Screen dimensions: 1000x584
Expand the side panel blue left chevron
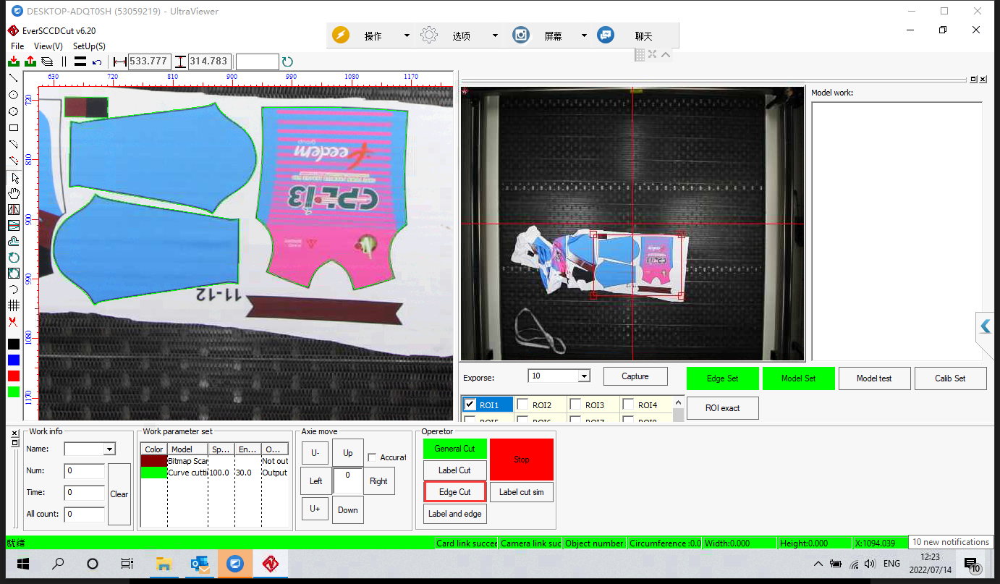[985, 326]
